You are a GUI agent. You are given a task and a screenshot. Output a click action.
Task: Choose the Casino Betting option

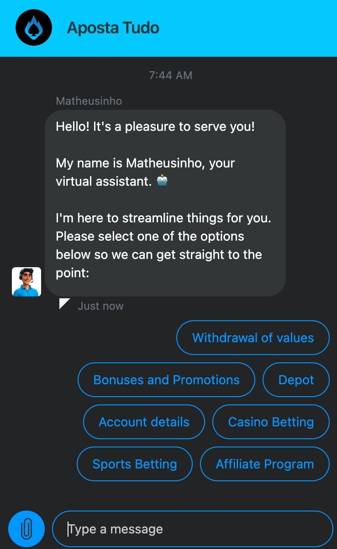pyautogui.click(x=271, y=422)
